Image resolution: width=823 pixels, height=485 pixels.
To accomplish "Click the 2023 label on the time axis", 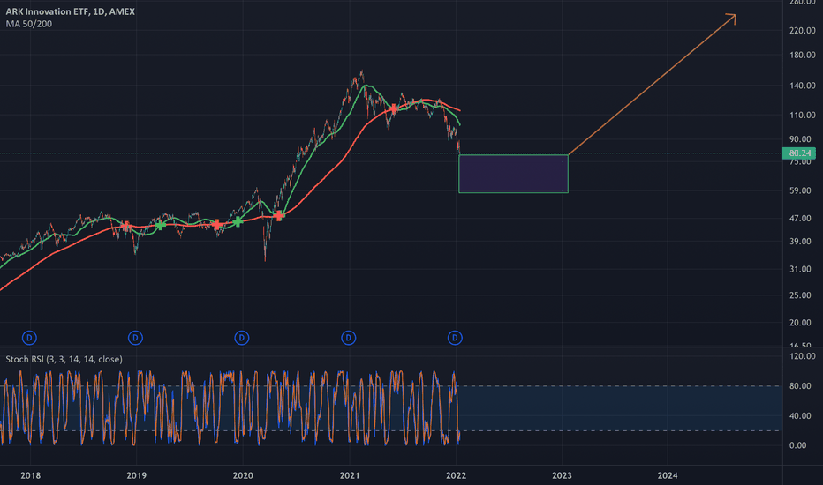I will point(563,475).
